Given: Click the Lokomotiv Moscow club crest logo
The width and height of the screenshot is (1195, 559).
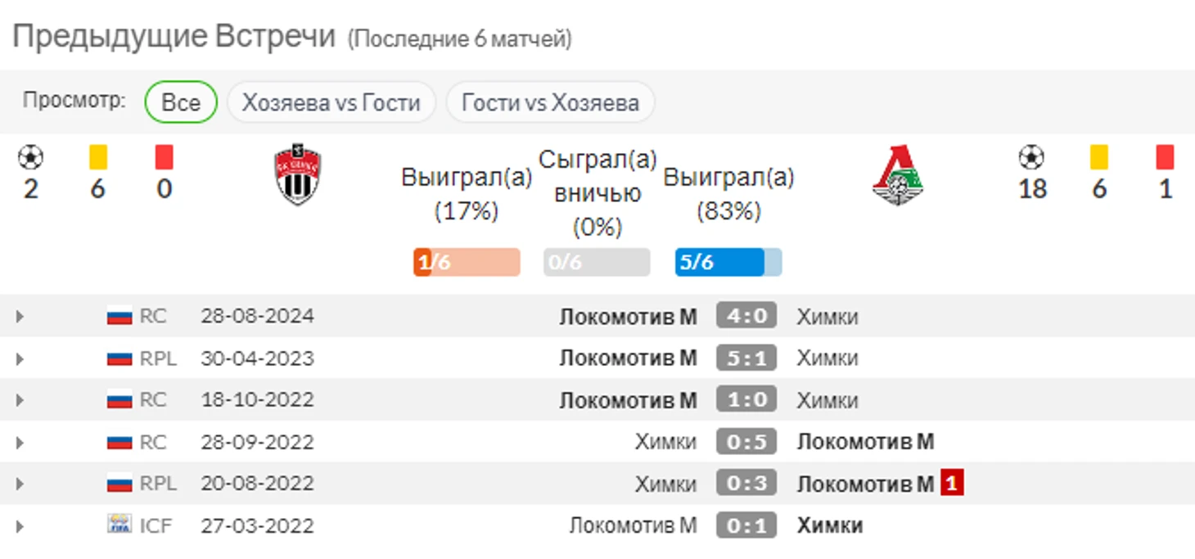Looking at the screenshot, I should click(897, 175).
